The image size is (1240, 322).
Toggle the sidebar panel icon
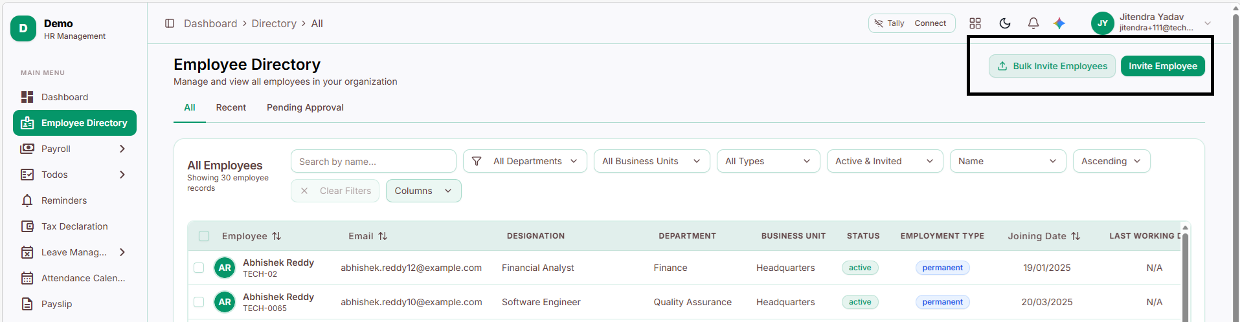click(x=170, y=23)
